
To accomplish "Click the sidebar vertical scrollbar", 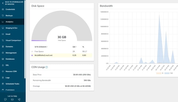I will point(25,39).
